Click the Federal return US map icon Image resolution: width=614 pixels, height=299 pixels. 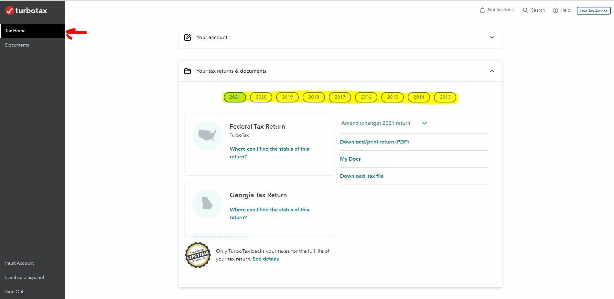[x=207, y=135]
